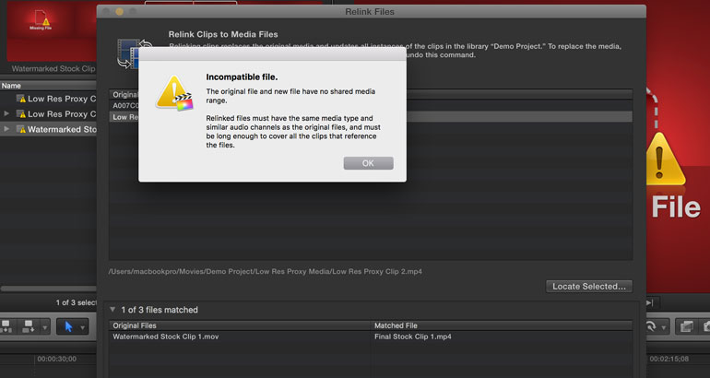
Task: Select the A007C0 original file row
Action: pyautogui.click(x=124, y=105)
